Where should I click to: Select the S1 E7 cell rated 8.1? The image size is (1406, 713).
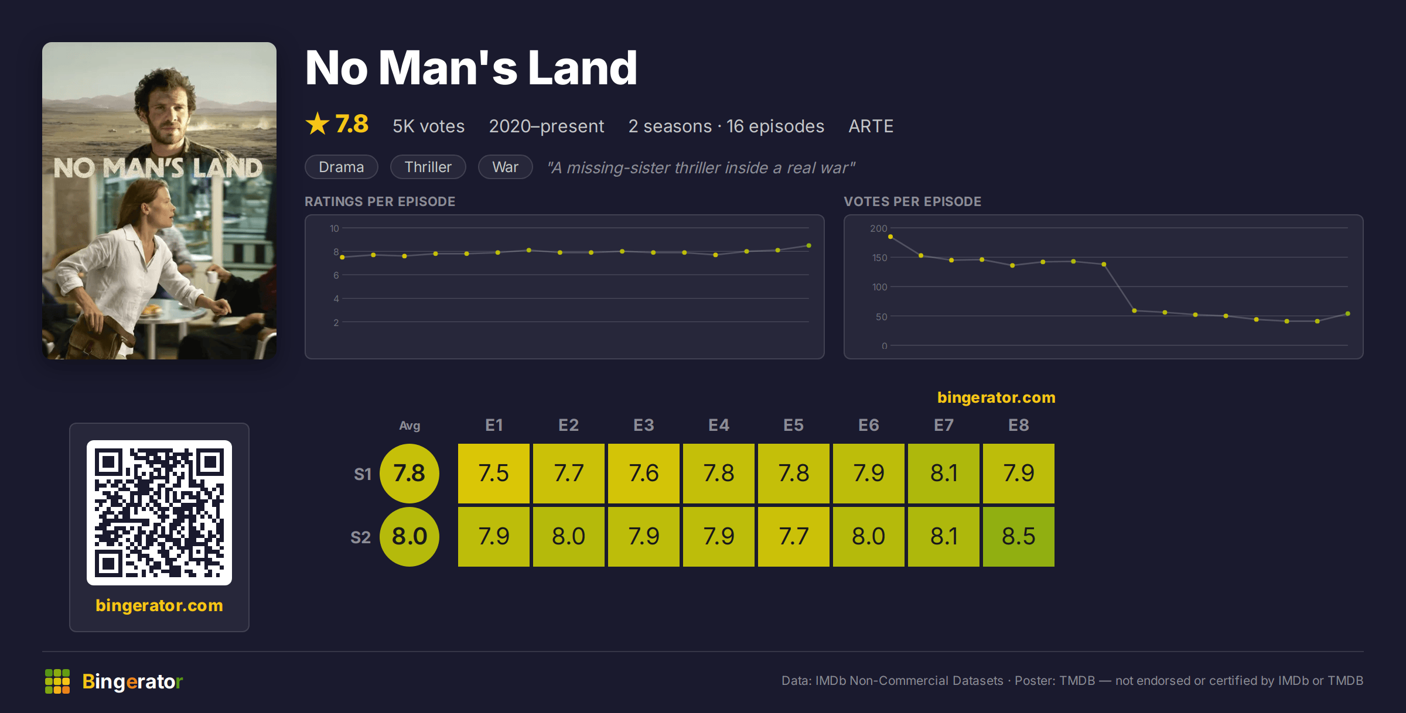(x=944, y=474)
